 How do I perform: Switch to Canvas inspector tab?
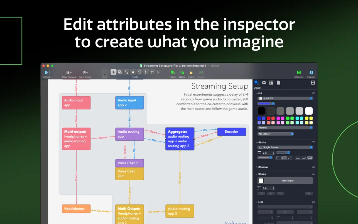coord(271,83)
